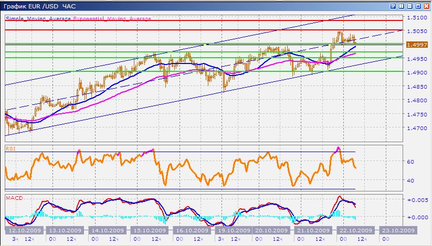Maximize the EUR/USD chart window
Viewport: 432px width, 246px height.
point(418,6)
